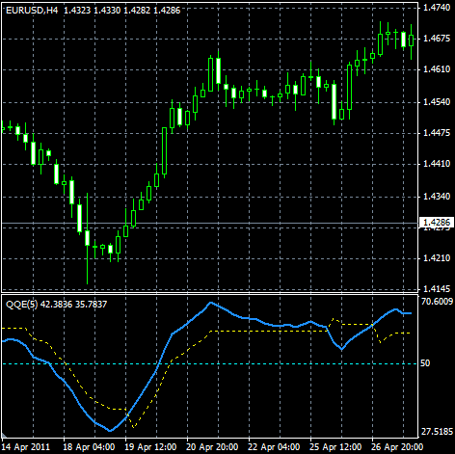This screenshot has height=454, width=455.
Task: Select the 50 level label on the QQE scale
Action: pos(425,363)
